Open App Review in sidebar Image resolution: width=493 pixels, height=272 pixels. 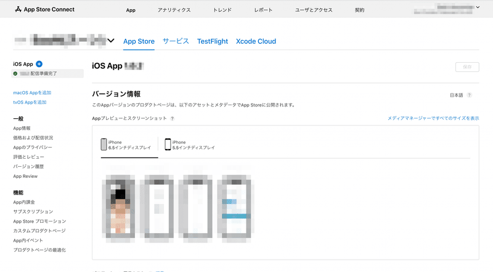pyautogui.click(x=25, y=176)
